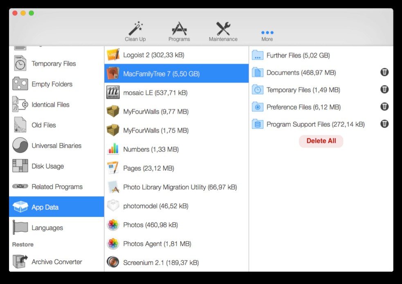Click the mosaic LE app icon
Screen dimensions: 402x284
tap(113, 92)
